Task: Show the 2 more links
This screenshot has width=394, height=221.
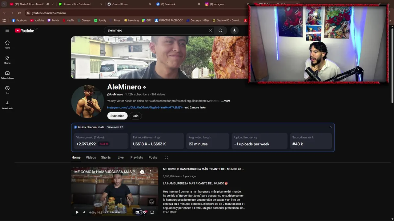Action: 195,107
